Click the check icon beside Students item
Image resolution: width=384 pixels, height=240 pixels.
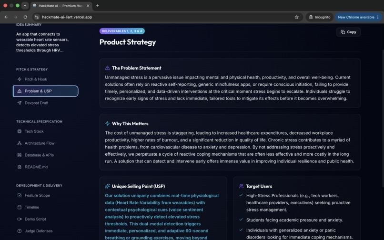click(241, 220)
